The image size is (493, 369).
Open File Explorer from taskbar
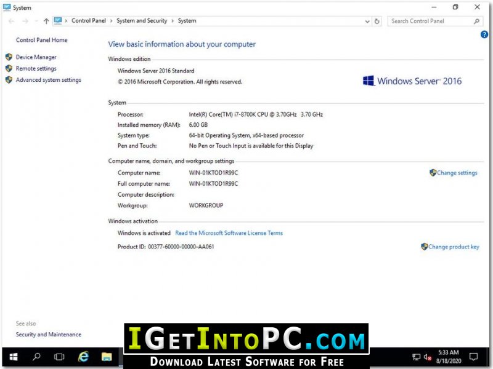pos(107,357)
